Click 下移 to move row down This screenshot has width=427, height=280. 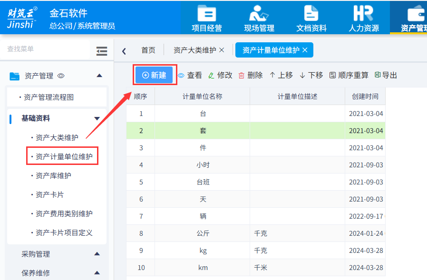pos(311,75)
